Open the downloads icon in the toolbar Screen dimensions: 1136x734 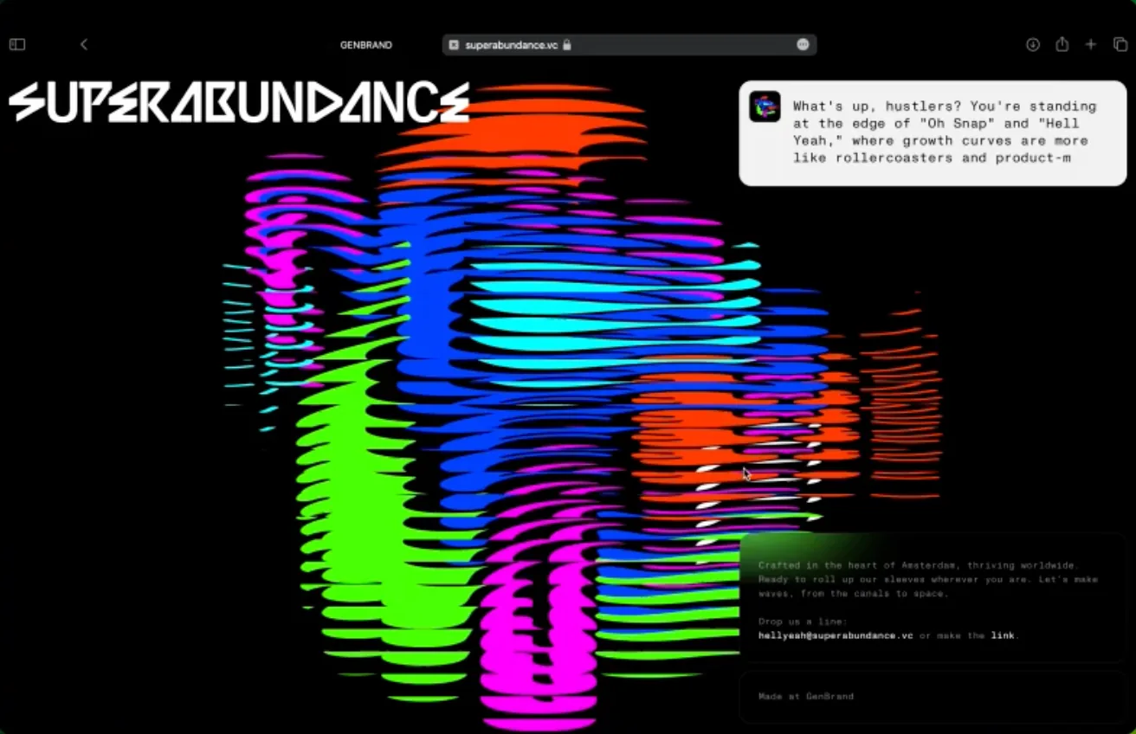pyautogui.click(x=1033, y=45)
